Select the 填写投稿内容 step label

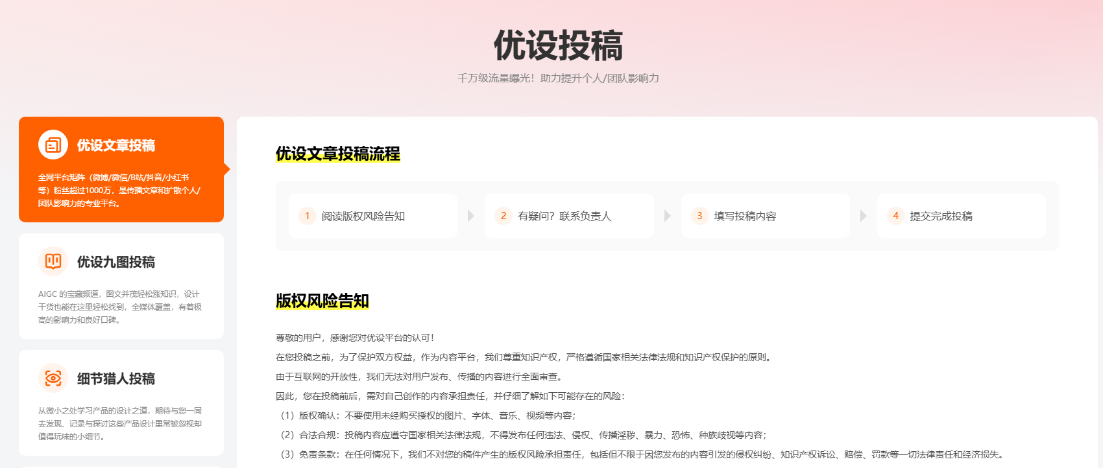pos(745,216)
